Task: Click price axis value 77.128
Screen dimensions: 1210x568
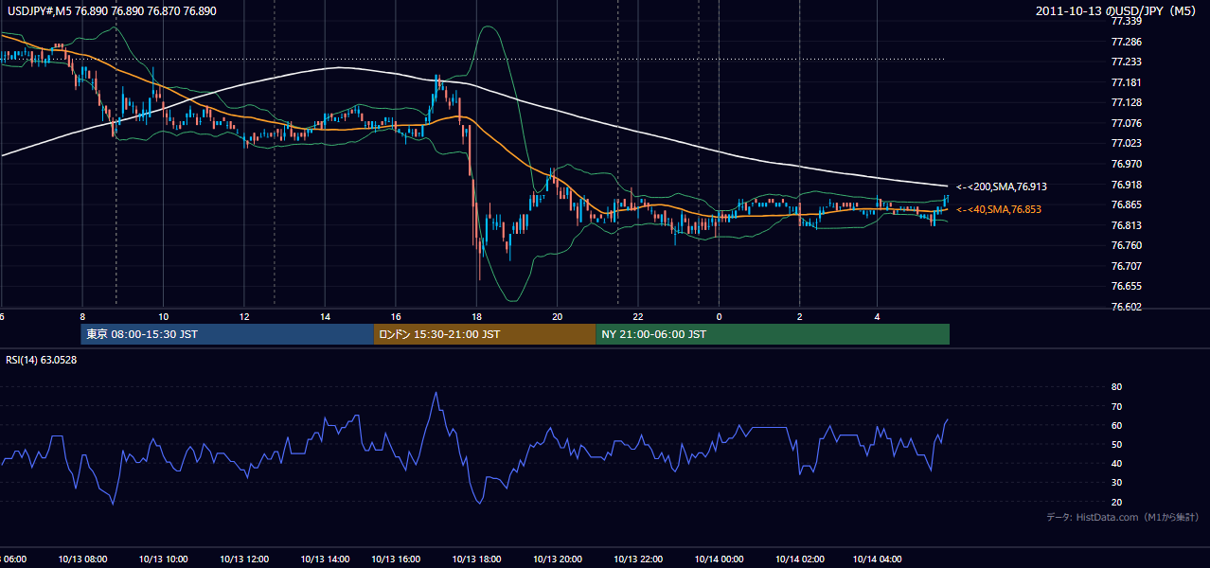Action: [x=1126, y=102]
